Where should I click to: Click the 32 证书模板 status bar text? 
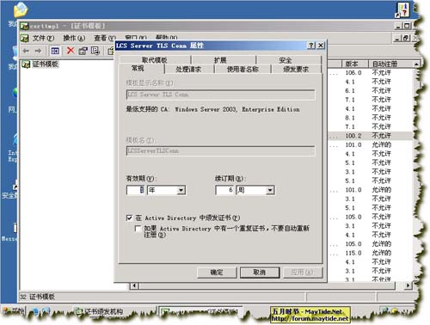(x=37, y=297)
